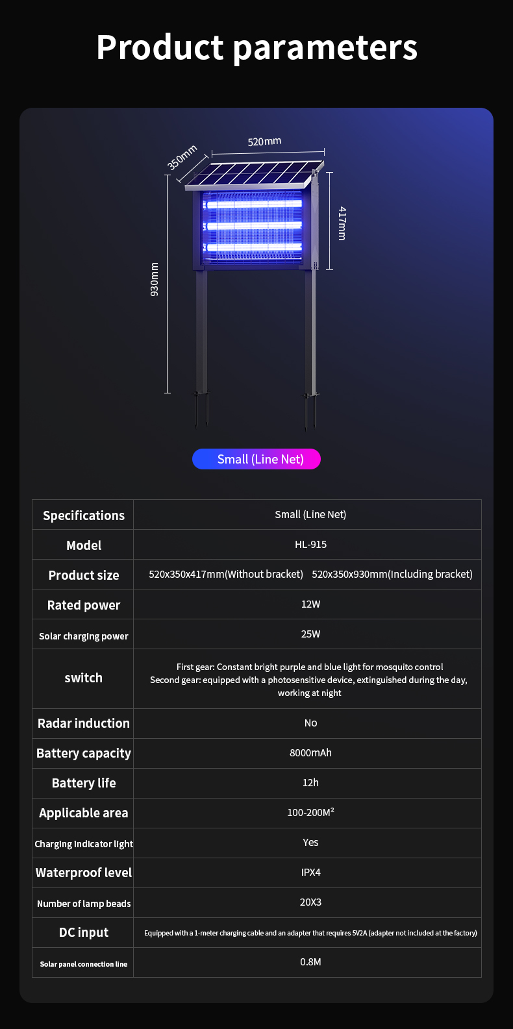Click the left ground stake of bracket

pyautogui.click(x=201, y=409)
